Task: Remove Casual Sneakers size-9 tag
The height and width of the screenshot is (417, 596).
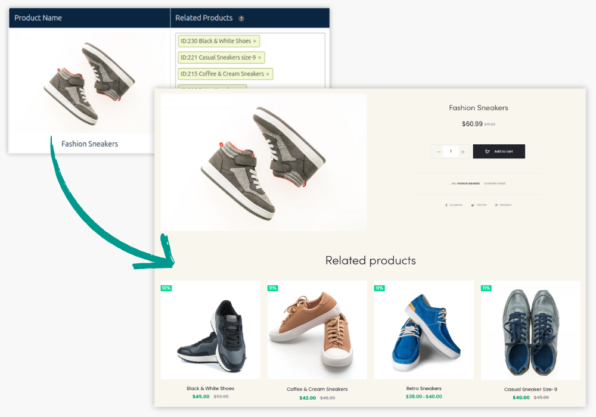Action: pos(260,58)
